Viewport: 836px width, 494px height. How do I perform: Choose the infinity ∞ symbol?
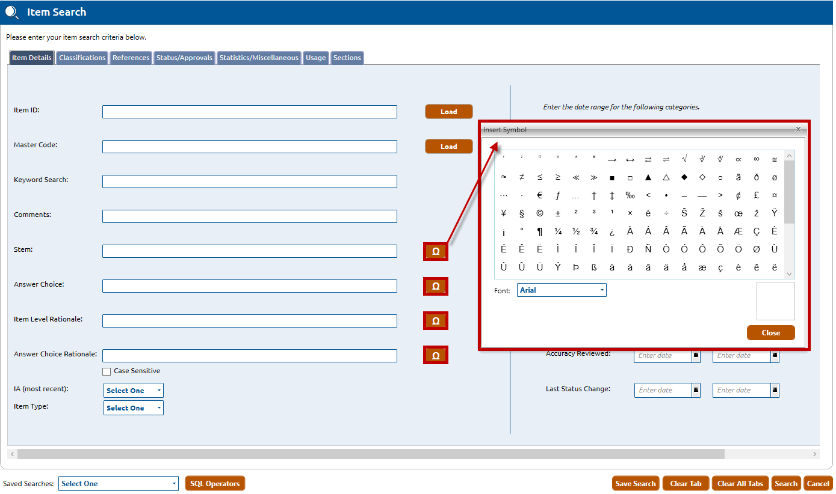pyautogui.click(x=757, y=159)
